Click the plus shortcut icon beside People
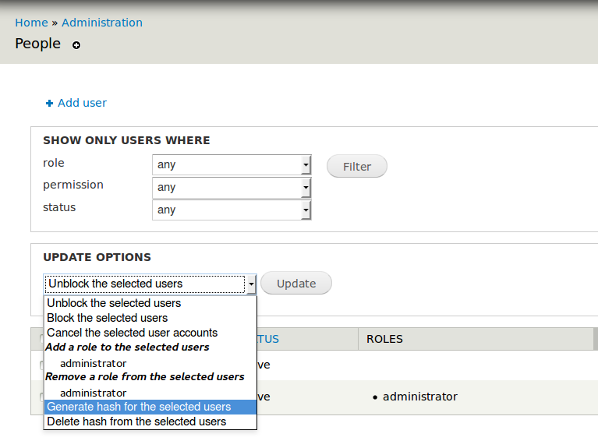This screenshot has width=598, height=448. [76, 45]
